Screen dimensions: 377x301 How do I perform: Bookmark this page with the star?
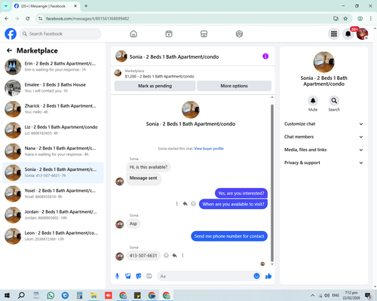(345, 19)
